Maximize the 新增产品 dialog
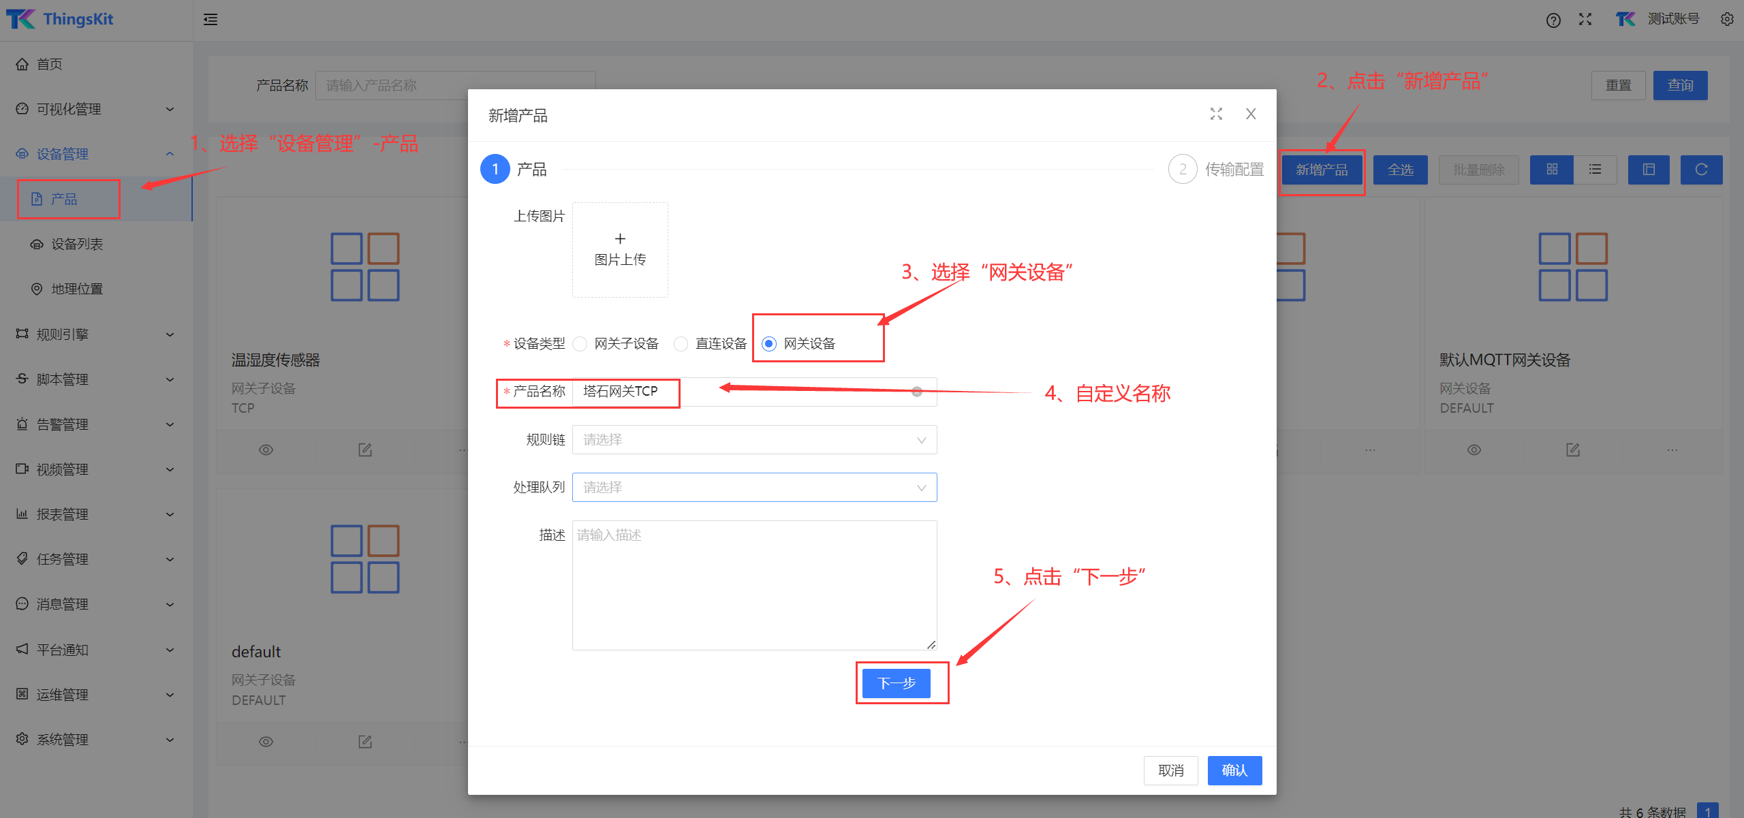 point(1216,114)
